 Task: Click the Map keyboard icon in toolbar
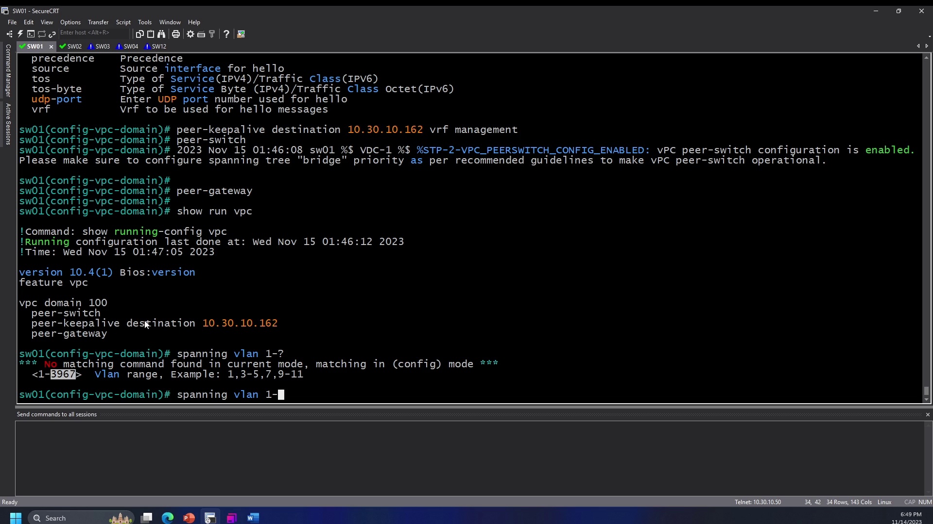[x=201, y=34]
